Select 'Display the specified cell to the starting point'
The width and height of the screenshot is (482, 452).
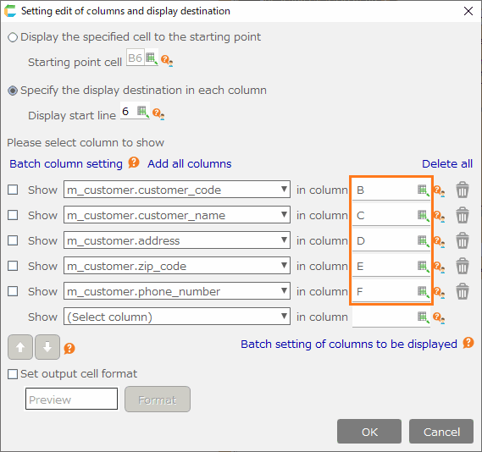click(13, 37)
